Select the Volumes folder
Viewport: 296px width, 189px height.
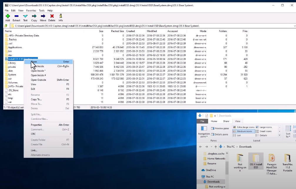pos(13,82)
